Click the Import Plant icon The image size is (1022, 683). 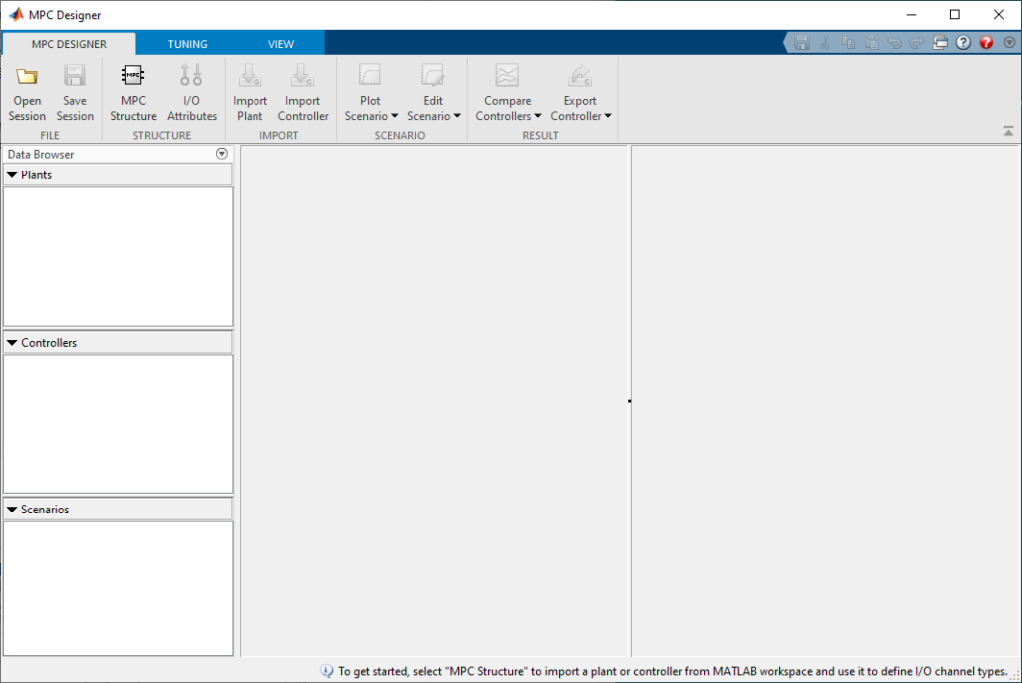[x=250, y=77]
